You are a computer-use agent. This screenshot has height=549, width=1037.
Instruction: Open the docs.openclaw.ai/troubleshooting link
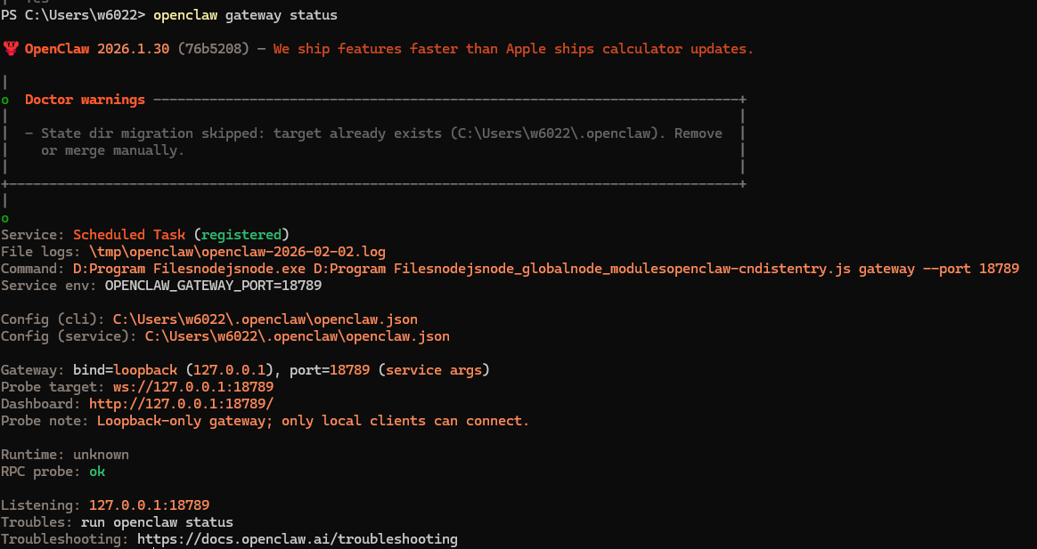tap(298, 539)
